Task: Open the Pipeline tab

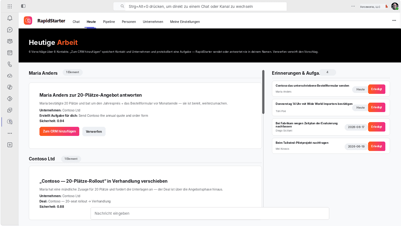Action: pyautogui.click(x=109, y=22)
